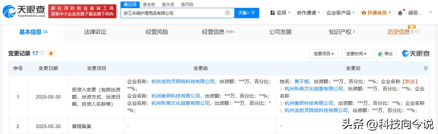Click the 变更前 column header

tap(200, 68)
